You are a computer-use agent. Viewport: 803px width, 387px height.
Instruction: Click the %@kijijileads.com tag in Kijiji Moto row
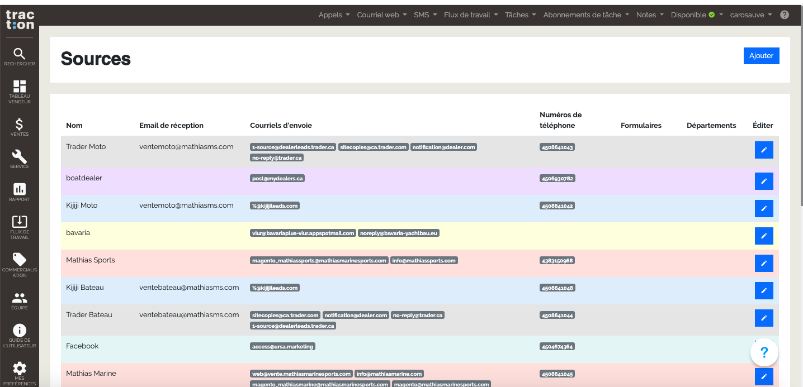click(x=275, y=206)
